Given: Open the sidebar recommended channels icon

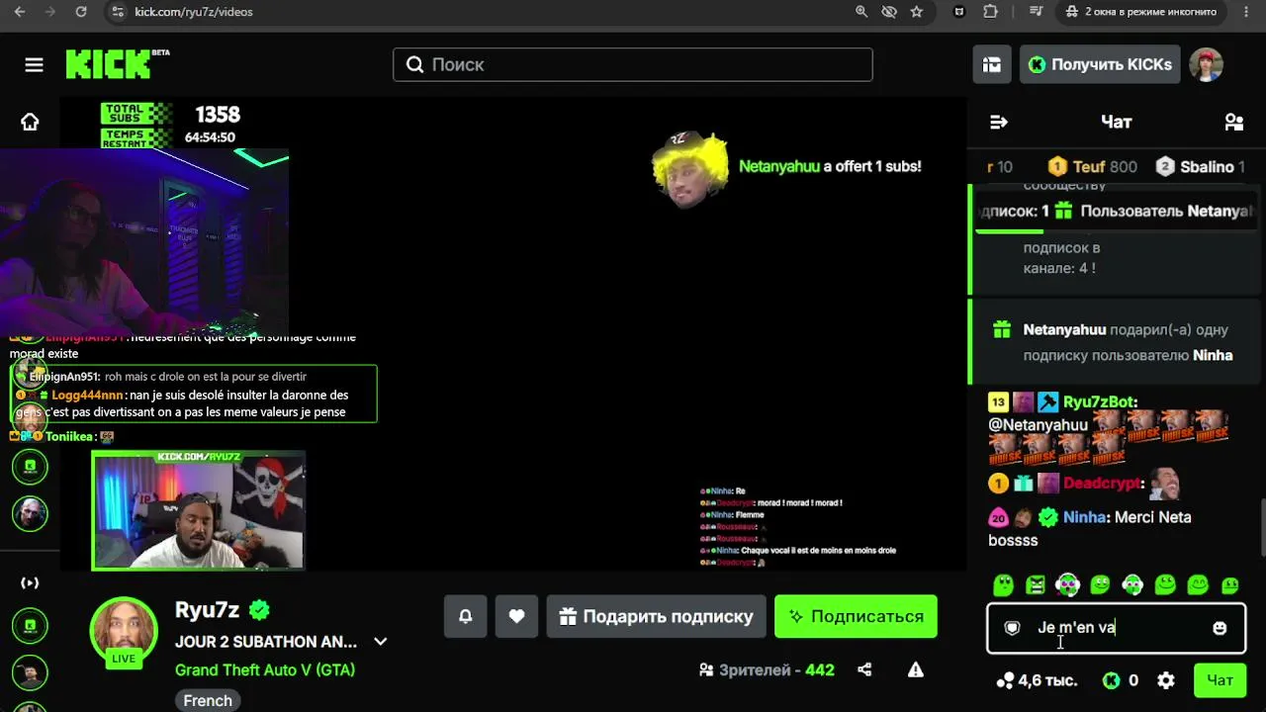Looking at the screenshot, I should coord(30,582).
